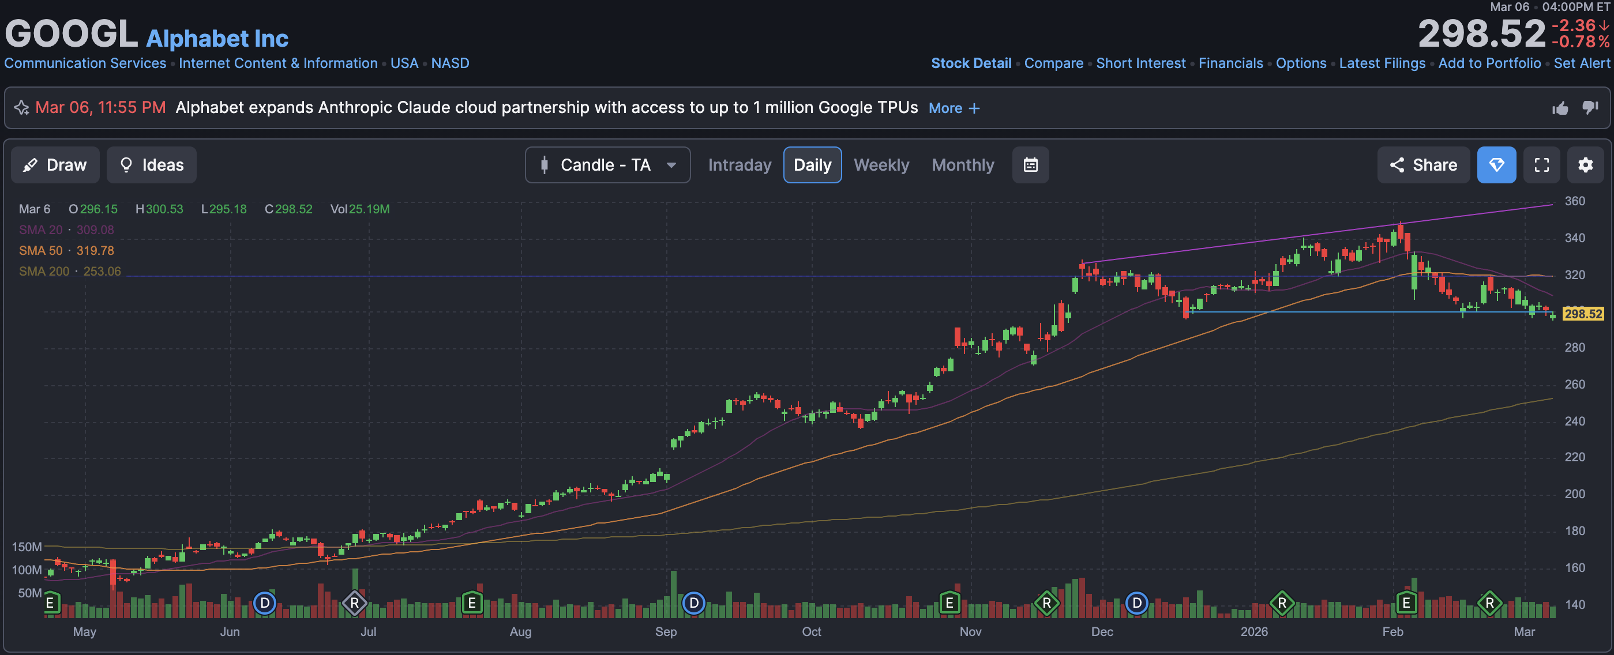The height and width of the screenshot is (655, 1614).
Task: Toggle the Ideas overlay
Action: (x=152, y=165)
